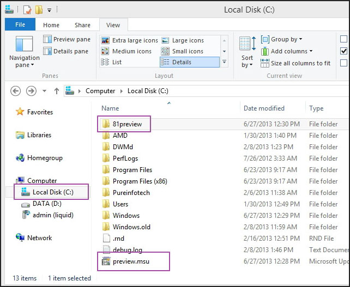Go back with the Back arrow
350x287 pixels.
[x=15, y=91]
